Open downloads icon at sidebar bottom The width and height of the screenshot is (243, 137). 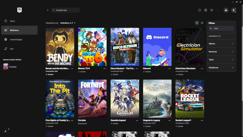pyautogui.click(x=5, y=131)
